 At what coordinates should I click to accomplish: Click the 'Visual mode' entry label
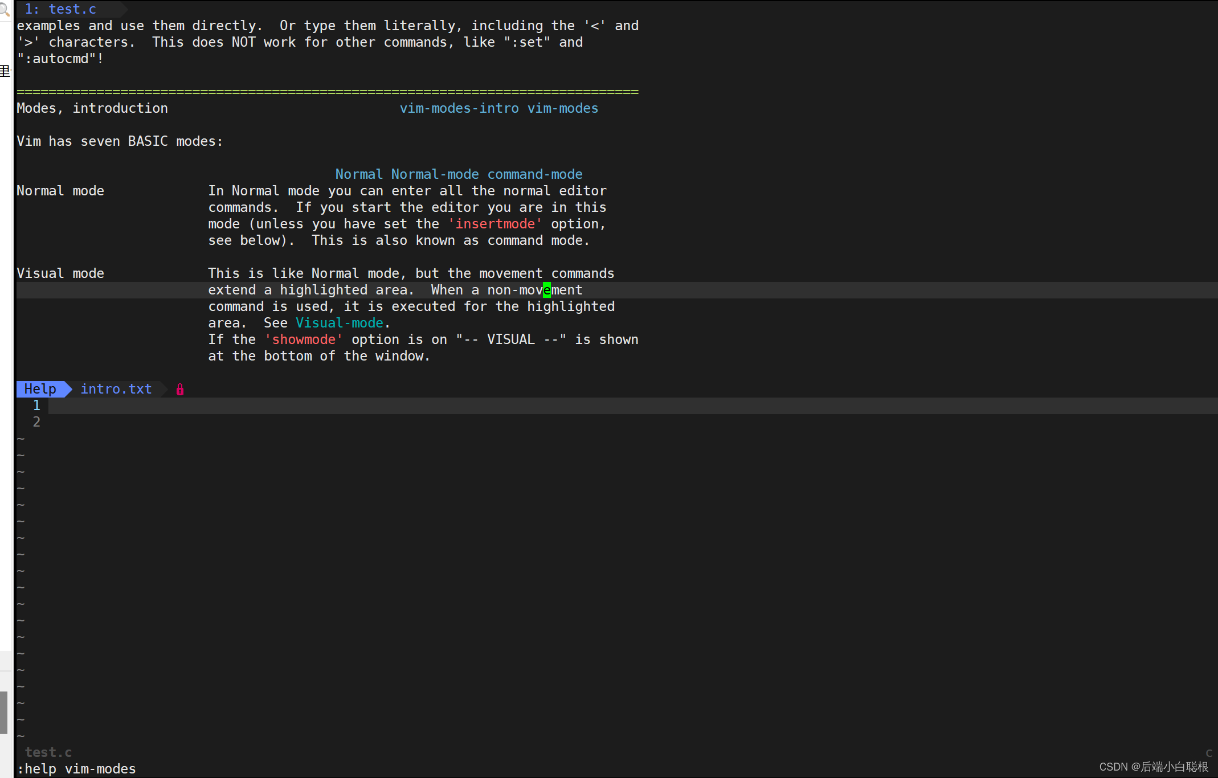[60, 273]
